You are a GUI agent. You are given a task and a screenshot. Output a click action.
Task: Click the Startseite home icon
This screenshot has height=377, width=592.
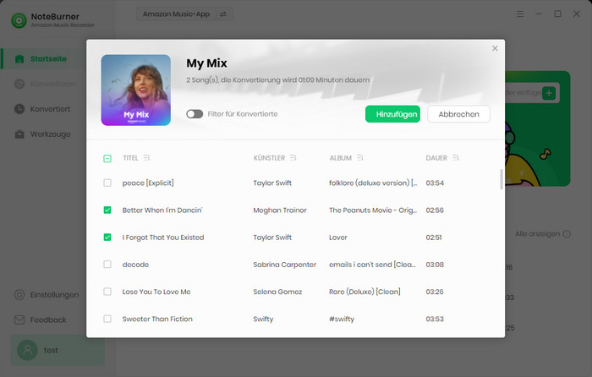(19, 59)
